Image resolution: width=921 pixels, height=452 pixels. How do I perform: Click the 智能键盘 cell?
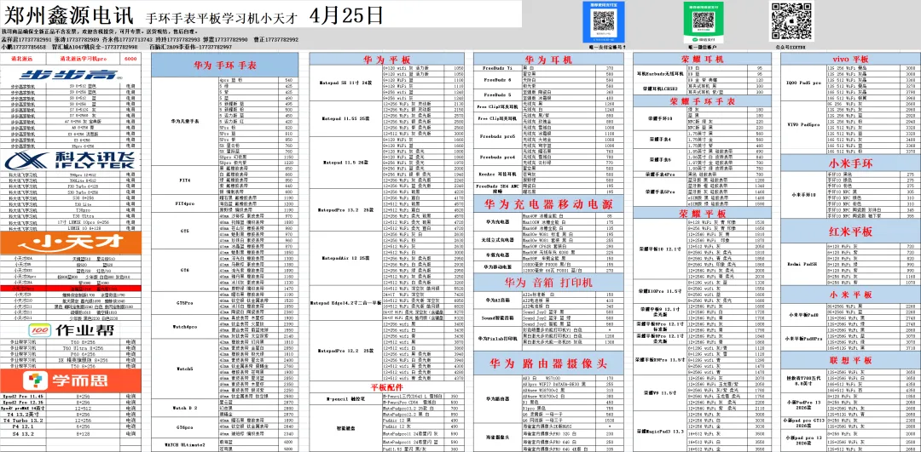pos(346,428)
